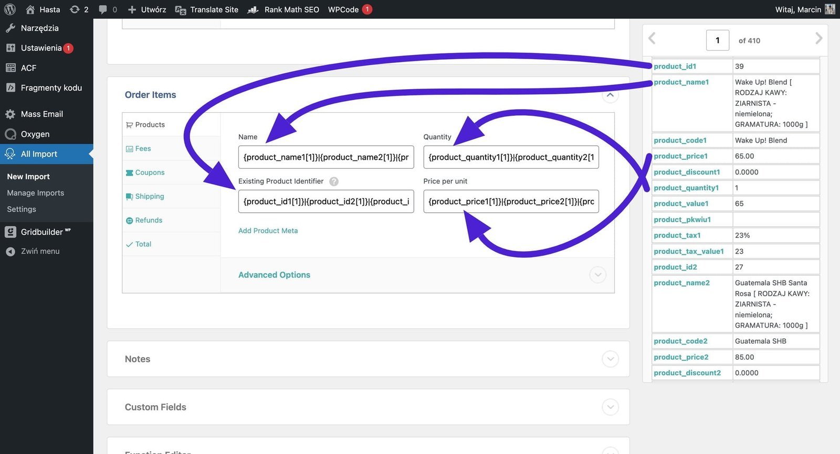This screenshot has height=454, width=840.
Task: Expand the Notes panel
Action: point(610,359)
